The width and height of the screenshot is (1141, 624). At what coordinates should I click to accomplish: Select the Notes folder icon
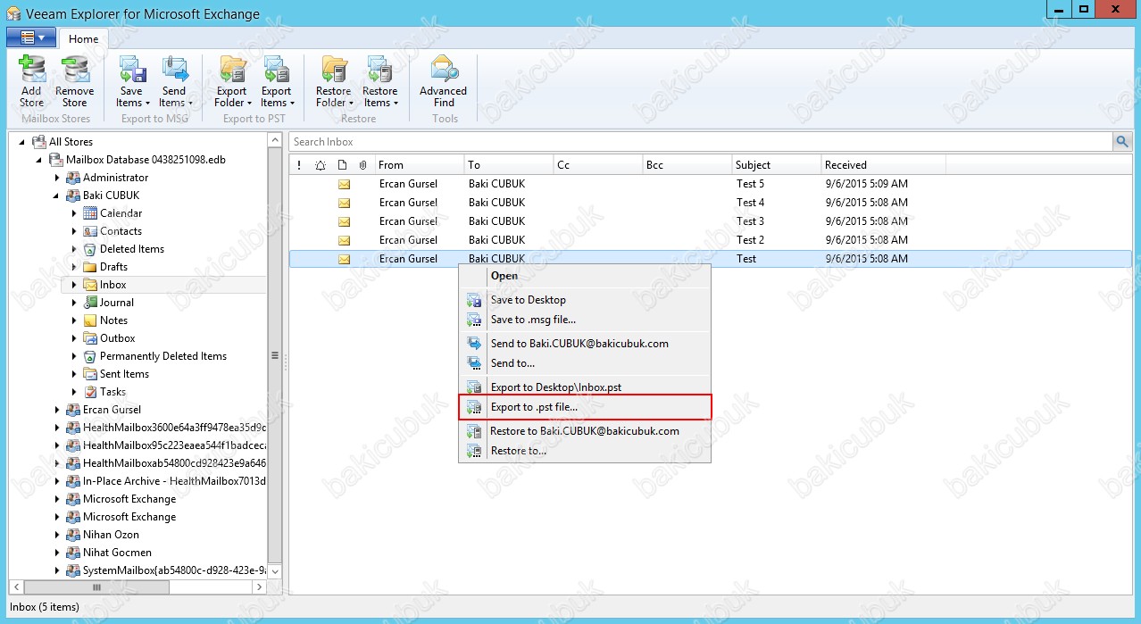tap(89, 320)
